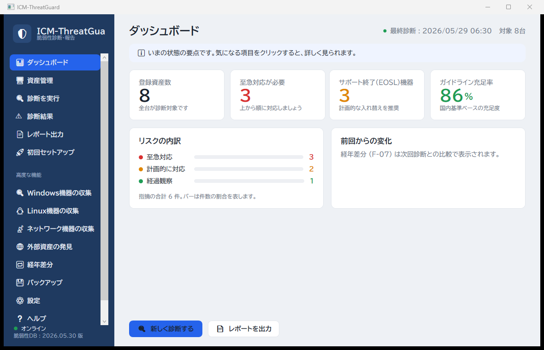
Task: Click the ヘルプ question mark icon
Action: (x=20, y=319)
